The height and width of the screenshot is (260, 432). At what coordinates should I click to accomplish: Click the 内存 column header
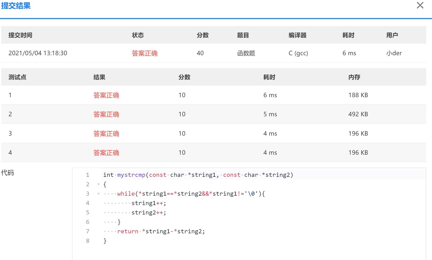354,77
